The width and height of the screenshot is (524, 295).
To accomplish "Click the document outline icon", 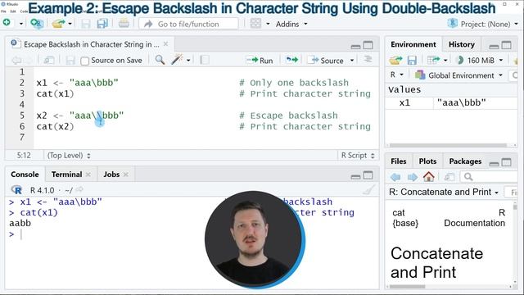I will point(368,59).
